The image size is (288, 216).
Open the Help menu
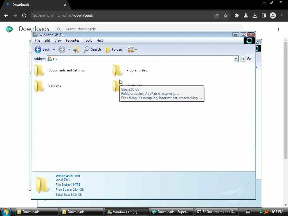pos(100,40)
